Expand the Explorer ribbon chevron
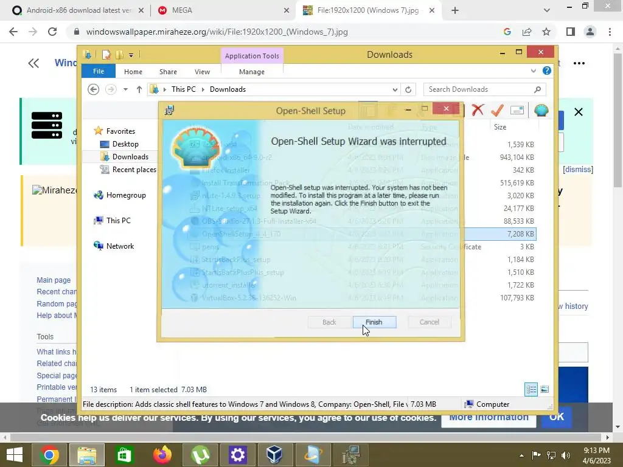Screen dimensions: 623x467 pos(533,71)
